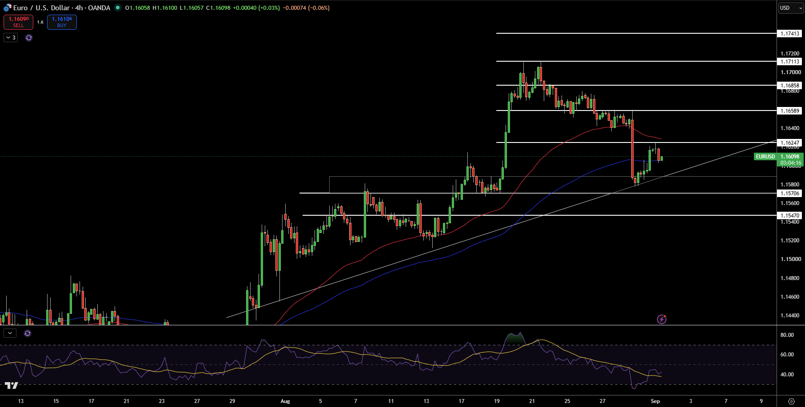Image resolution: width=805 pixels, height=407 pixels.
Task: Click the TradingView logo
Action: click(12, 385)
